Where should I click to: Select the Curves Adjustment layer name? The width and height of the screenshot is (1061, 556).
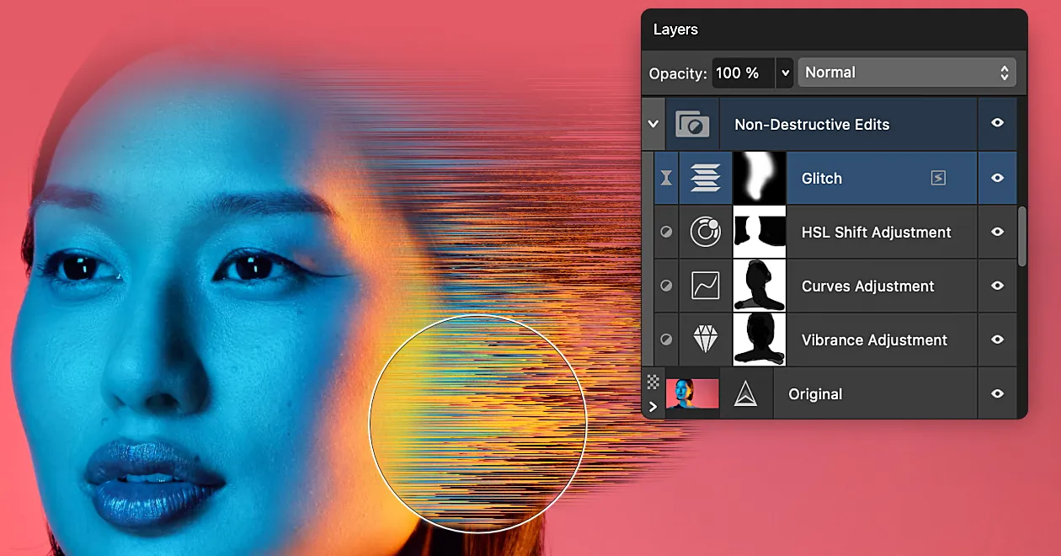868,286
